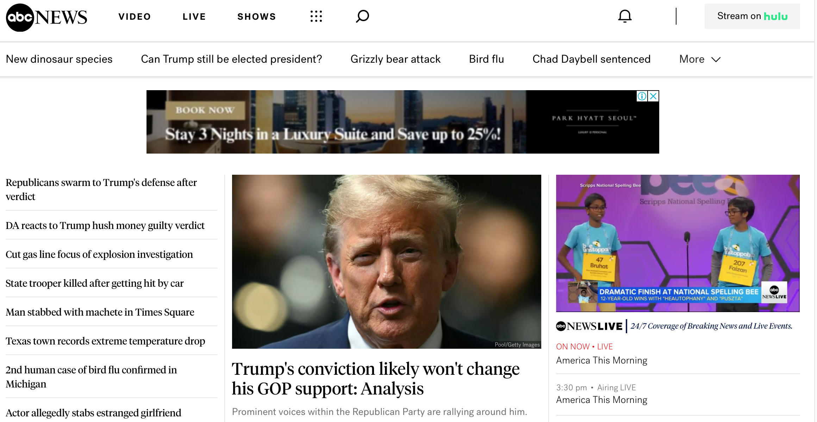
Task: Click the ABC News logo
Action: click(x=46, y=17)
